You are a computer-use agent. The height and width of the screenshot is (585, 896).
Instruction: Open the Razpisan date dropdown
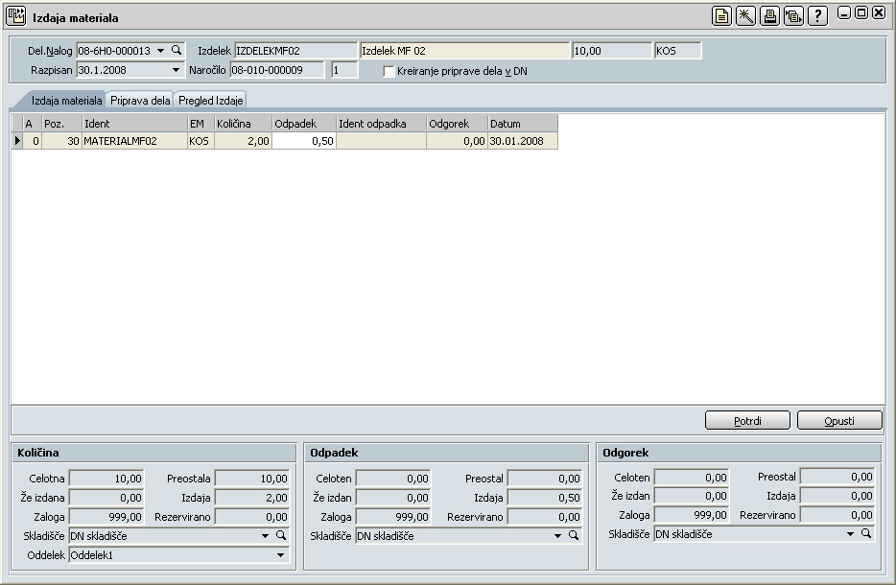point(177,70)
